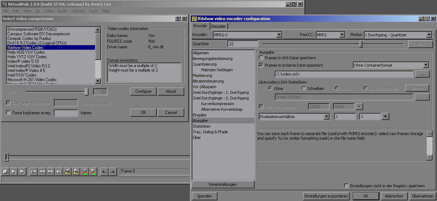Jump to the end of the video
The width and height of the screenshot is (437, 201).
[59, 172]
